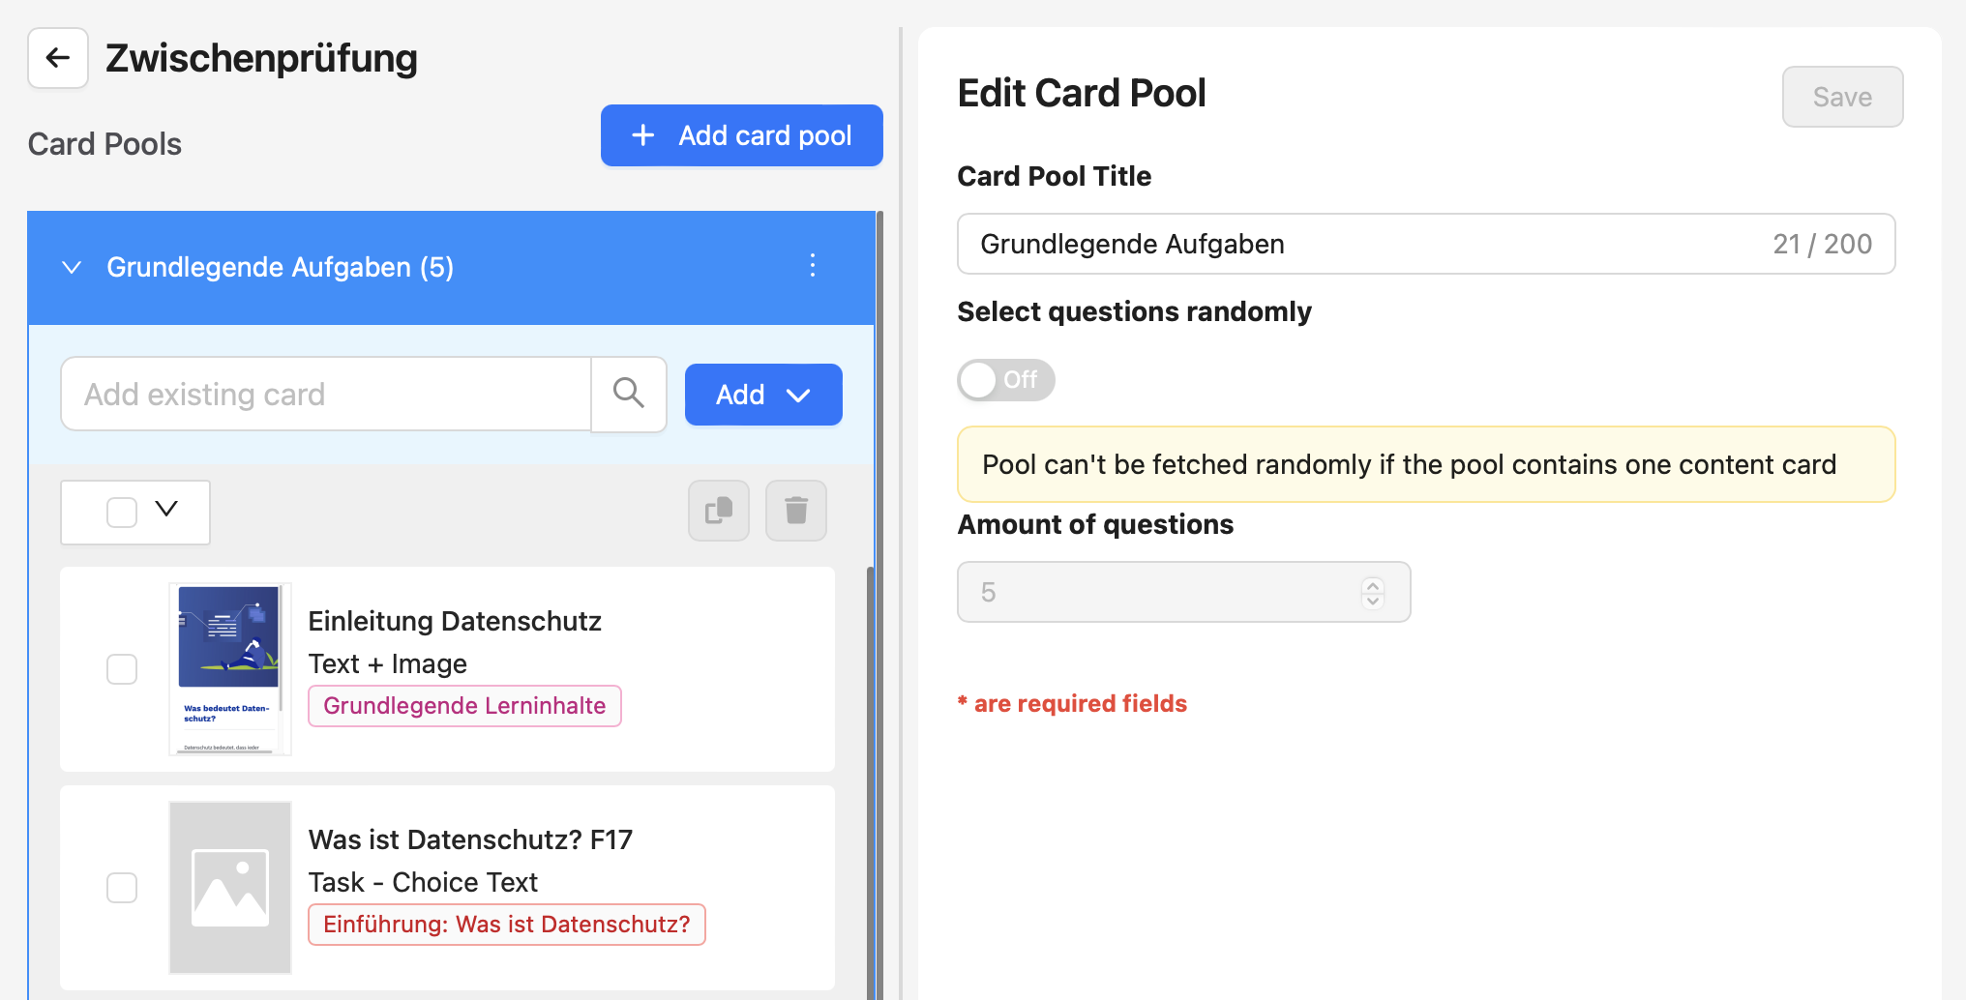Click the Einführung: Was ist Datenschutz? tag
The width and height of the screenshot is (1966, 1000).
click(507, 925)
